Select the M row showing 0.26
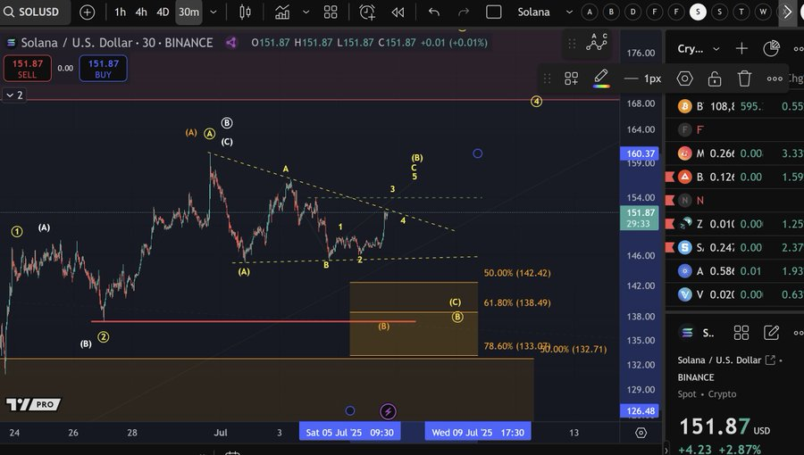 735,153
